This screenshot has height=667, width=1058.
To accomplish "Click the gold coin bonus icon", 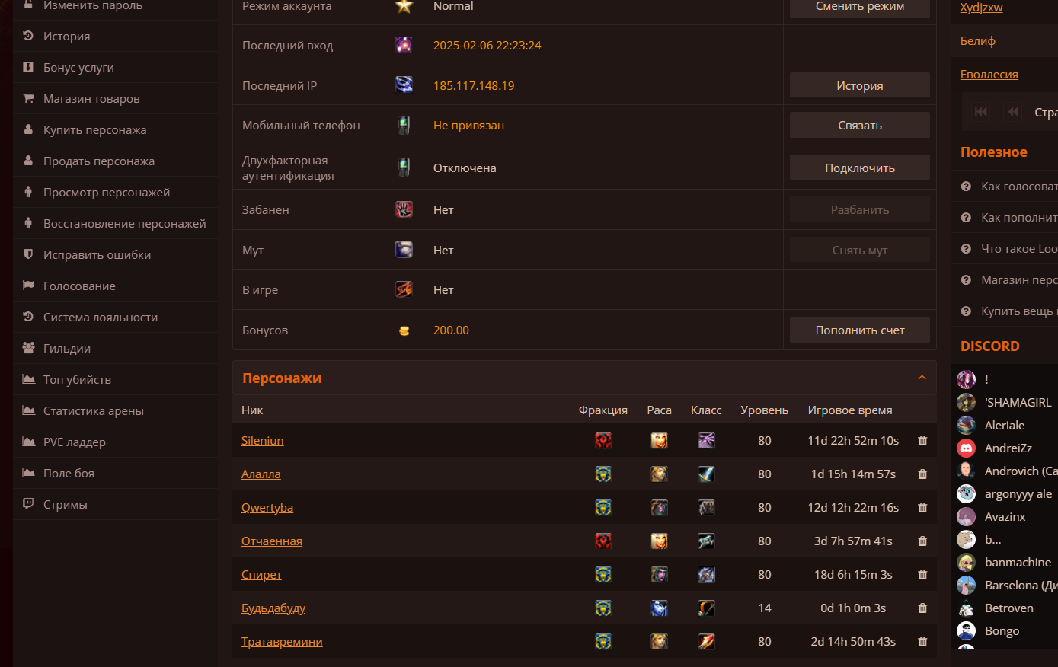I will tap(404, 330).
